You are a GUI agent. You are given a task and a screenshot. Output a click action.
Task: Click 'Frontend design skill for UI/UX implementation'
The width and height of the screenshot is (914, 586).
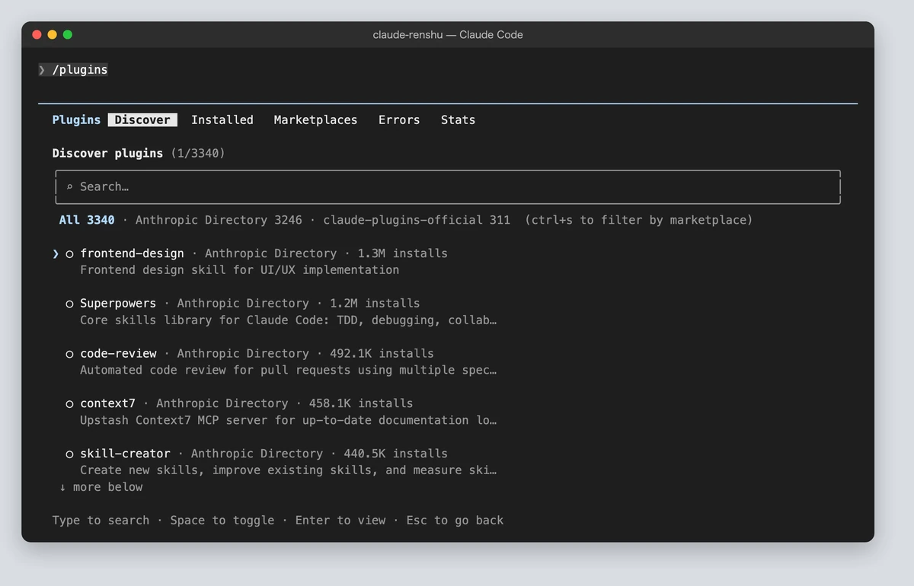(239, 270)
